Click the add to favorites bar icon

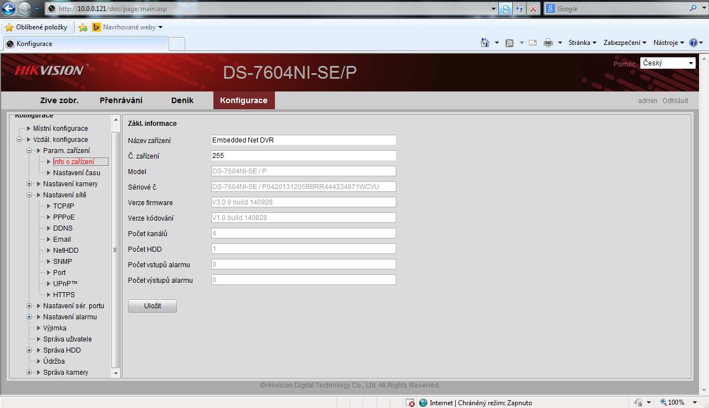[83, 27]
